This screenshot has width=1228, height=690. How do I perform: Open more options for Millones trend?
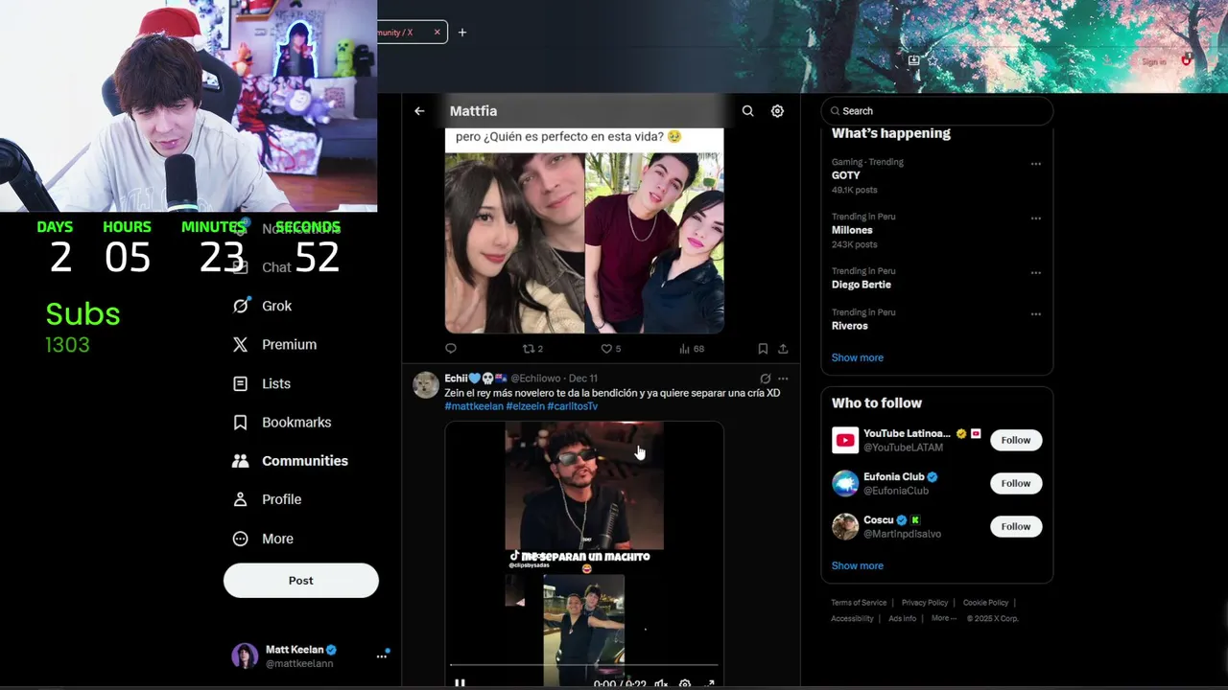1036,218
